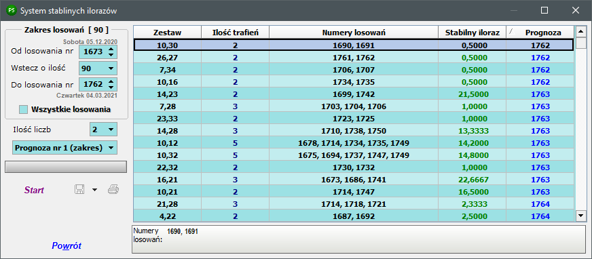Click the vertical scrollbar thumb

(x=580, y=44)
